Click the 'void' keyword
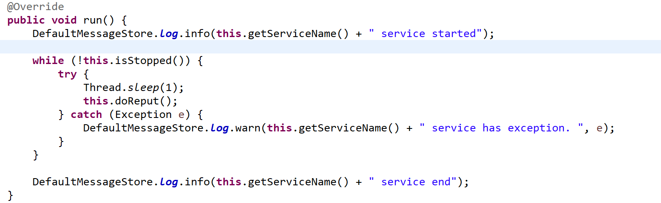Image resolution: width=661 pixels, height=203 pixels. pos(64,20)
